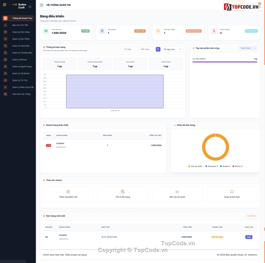The image size is (265, 263).
Task: Click the orange cube icon of Thống Kê Doanh Thu
Action: [x=5, y=18]
